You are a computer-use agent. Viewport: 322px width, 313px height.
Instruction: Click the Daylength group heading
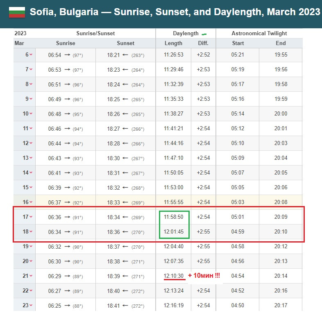[x=186, y=33]
